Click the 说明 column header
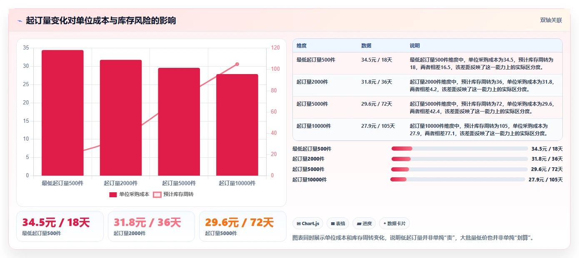This screenshot has height=258, width=579. 414,46
